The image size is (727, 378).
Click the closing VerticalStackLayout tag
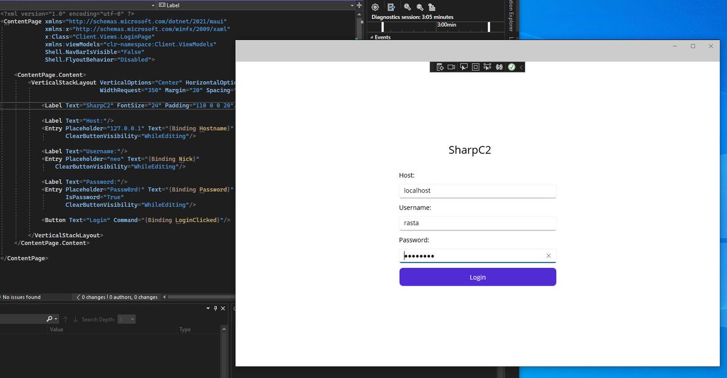[x=65, y=235]
